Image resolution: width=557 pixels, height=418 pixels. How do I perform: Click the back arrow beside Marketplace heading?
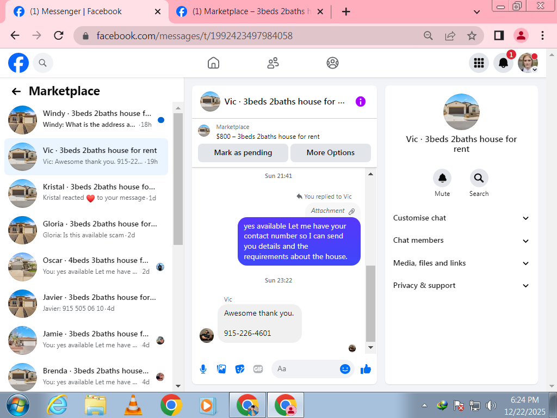click(16, 91)
